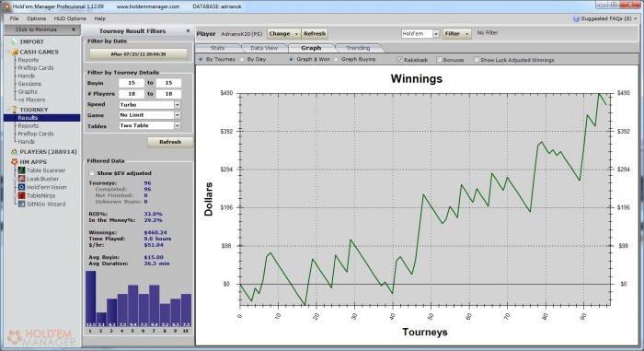Screen dimensions: 644x351
Task: Open the Suggested FAQs dropdown arrow
Action: pyautogui.click(x=636, y=19)
